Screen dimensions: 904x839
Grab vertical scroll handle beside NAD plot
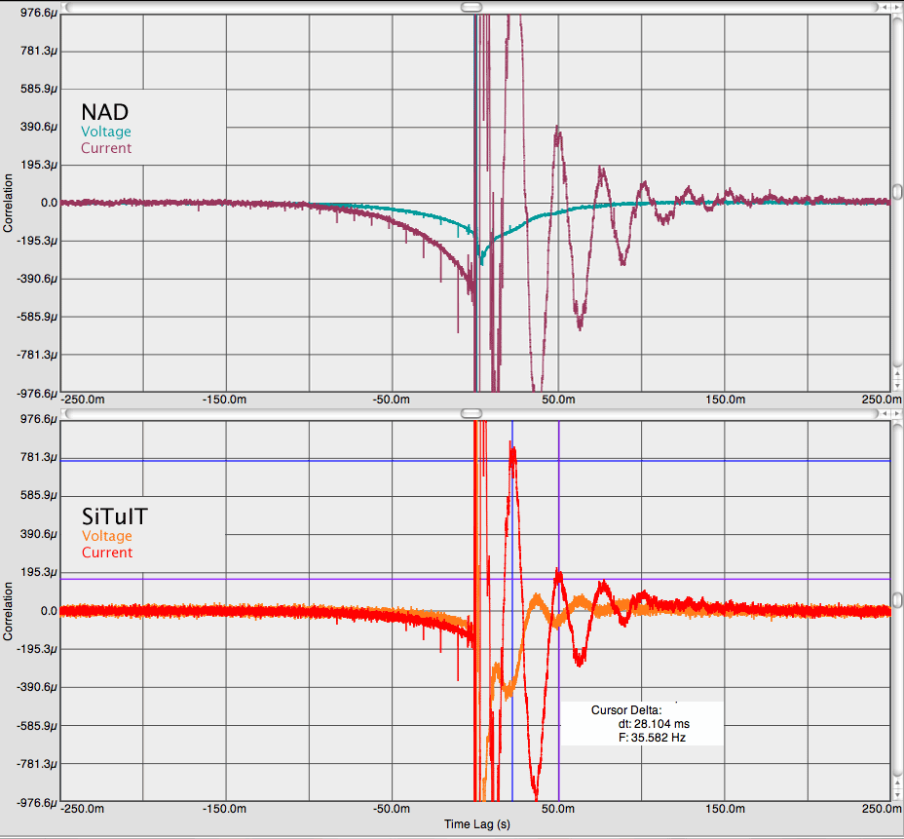point(897,192)
